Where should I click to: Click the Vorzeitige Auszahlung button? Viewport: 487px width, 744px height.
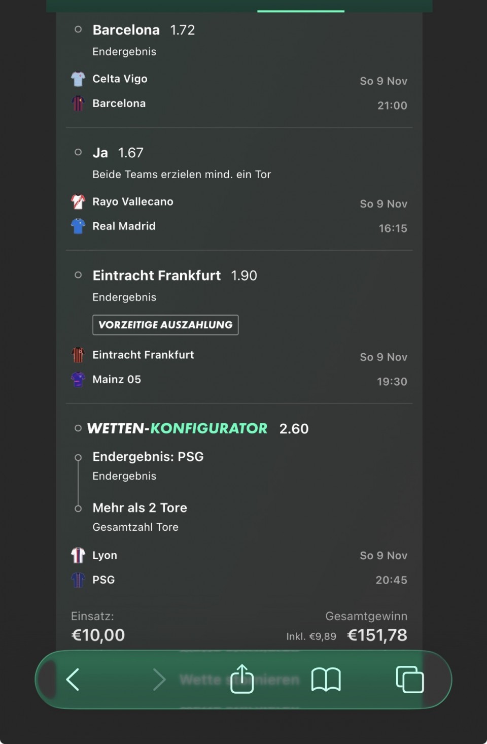click(x=165, y=325)
